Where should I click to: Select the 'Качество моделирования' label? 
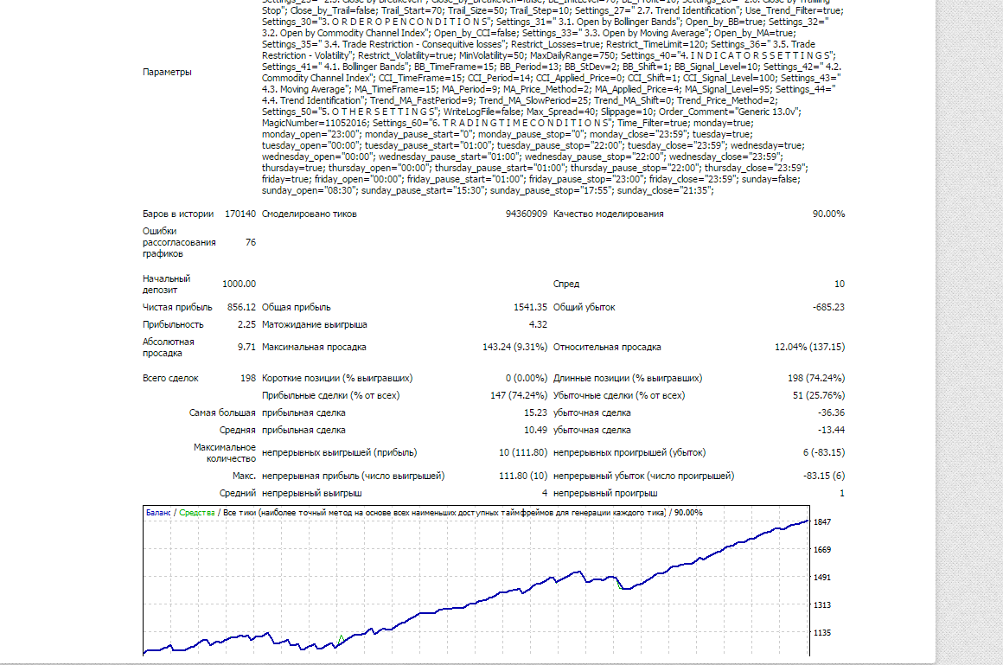(x=609, y=214)
